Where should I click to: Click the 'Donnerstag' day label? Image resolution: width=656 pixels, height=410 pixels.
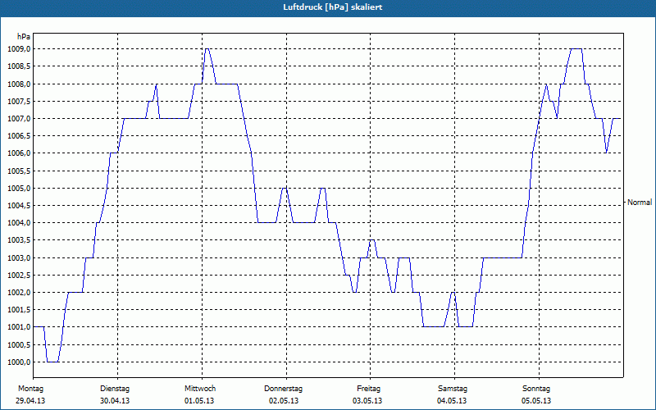[283, 389]
